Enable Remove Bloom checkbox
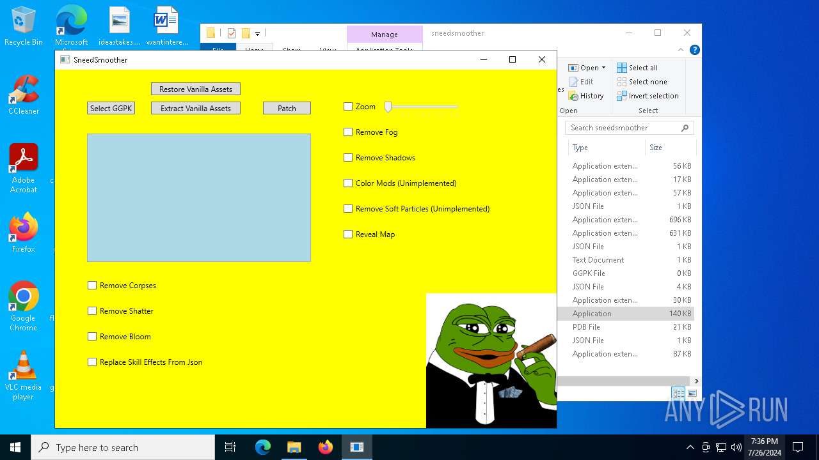This screenshot has height=460, width=819. tap(92, 337)
